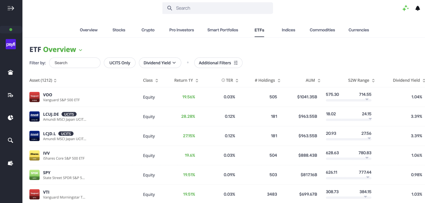
Task: Click the TER info icon
Action: pos(223,80)
